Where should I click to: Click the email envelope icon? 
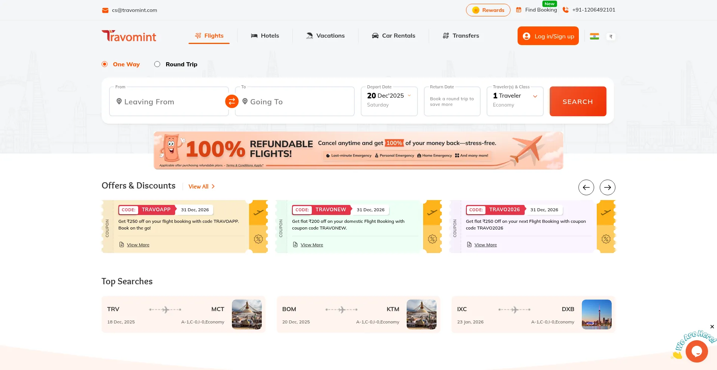(x=105, y=10)
